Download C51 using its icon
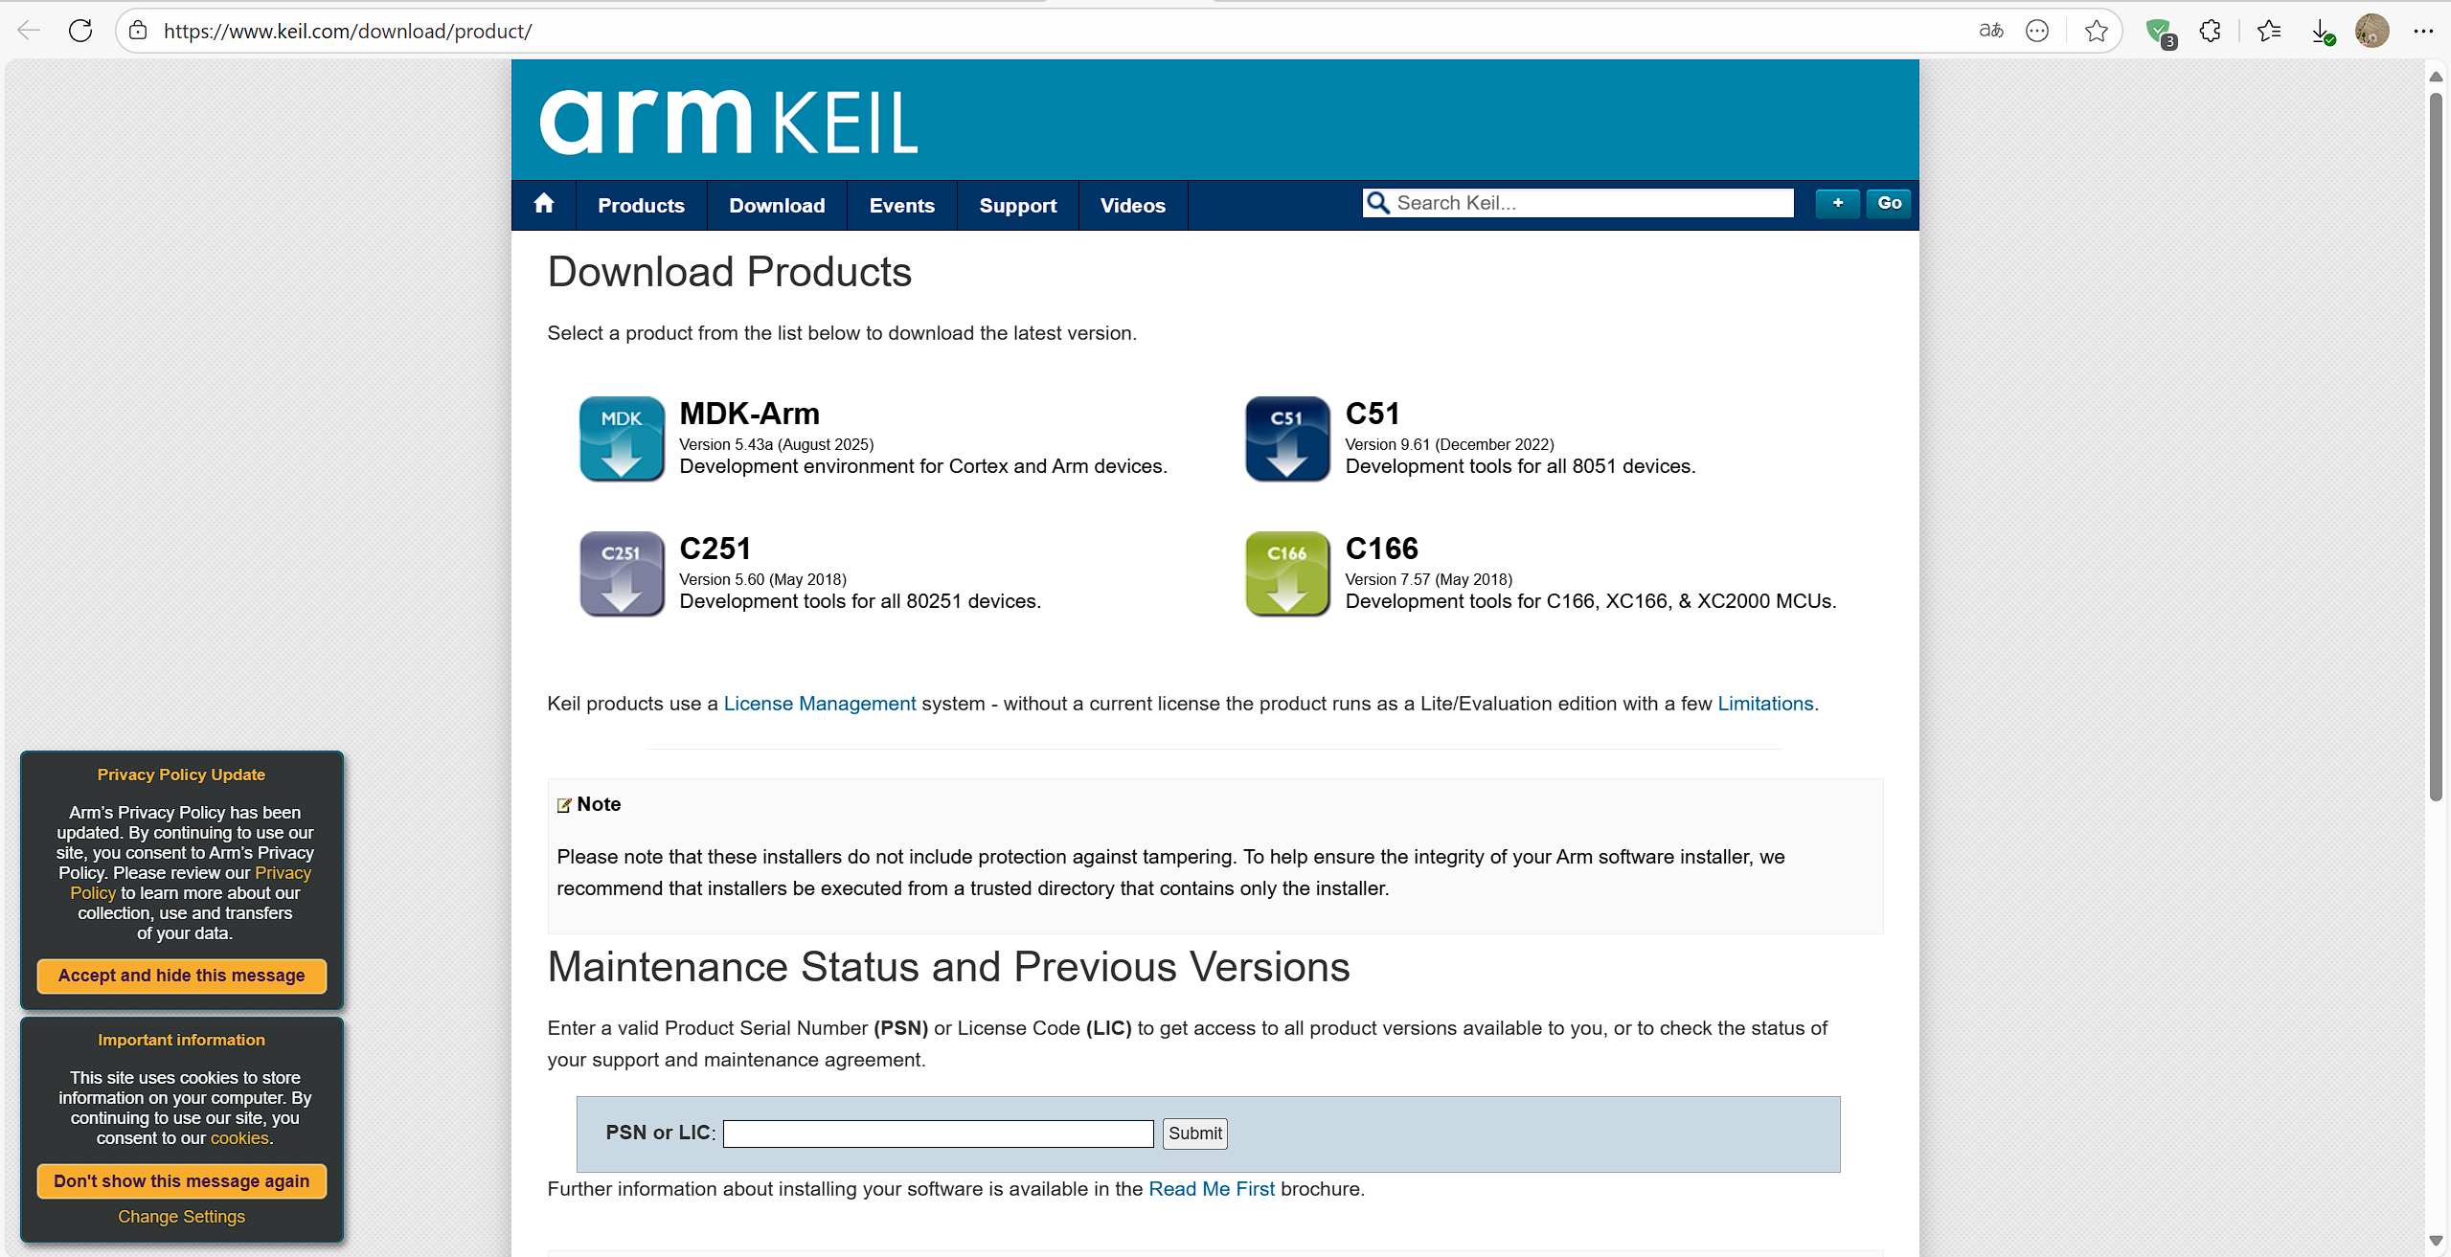The height and width of the screenshot is (1257, 2451). tap(1287, 438)
